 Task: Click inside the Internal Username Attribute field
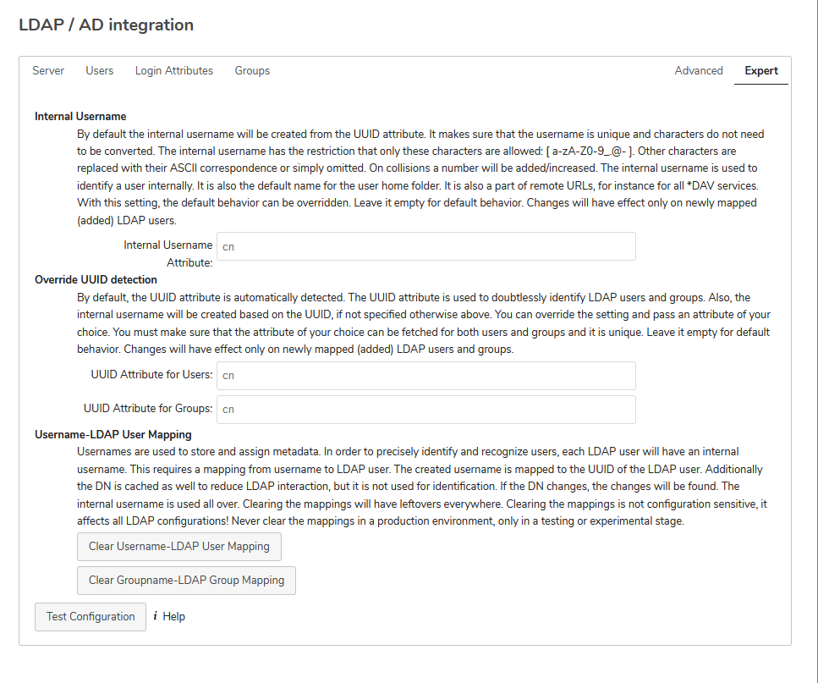[x=425, y=245]
